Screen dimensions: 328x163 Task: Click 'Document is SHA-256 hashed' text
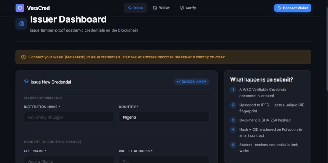click(x=265, y=120)
